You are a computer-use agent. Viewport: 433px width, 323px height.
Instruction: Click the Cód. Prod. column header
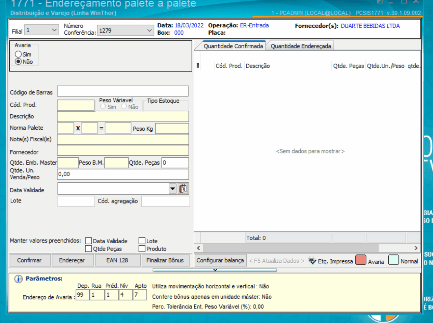[x=229, y=66]
